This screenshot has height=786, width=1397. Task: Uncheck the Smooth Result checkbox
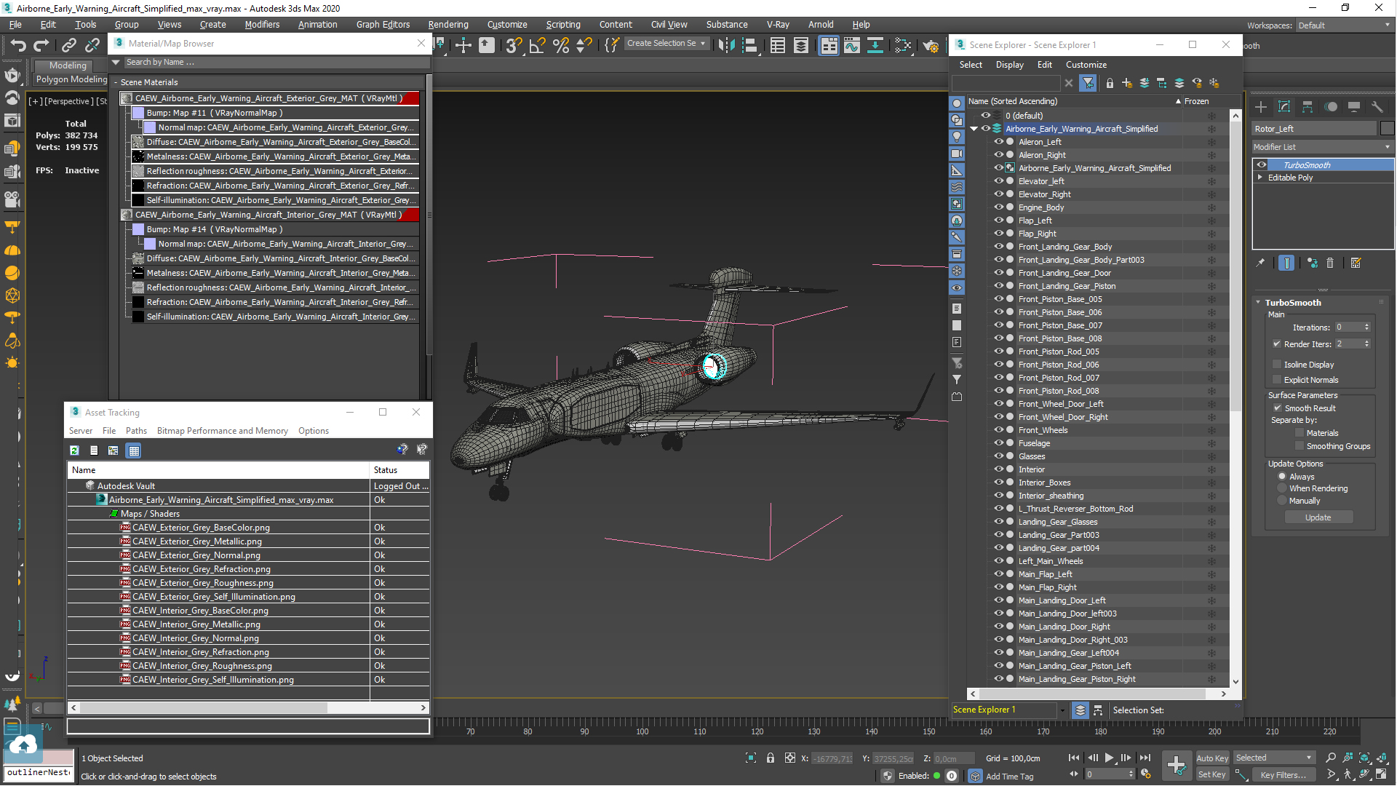1277,408
